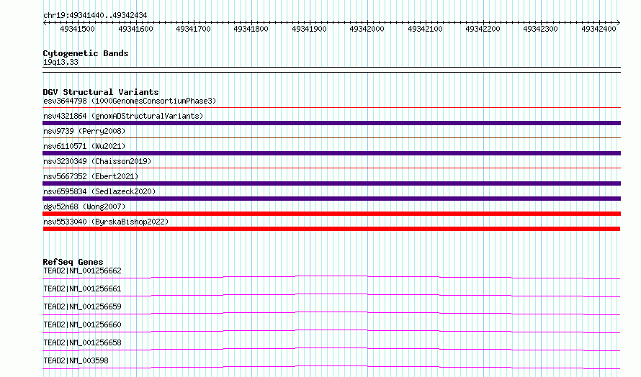641x377 pixels.
Task: Open transcript TEAD2|NM_001256662
Action: (82, 271)
